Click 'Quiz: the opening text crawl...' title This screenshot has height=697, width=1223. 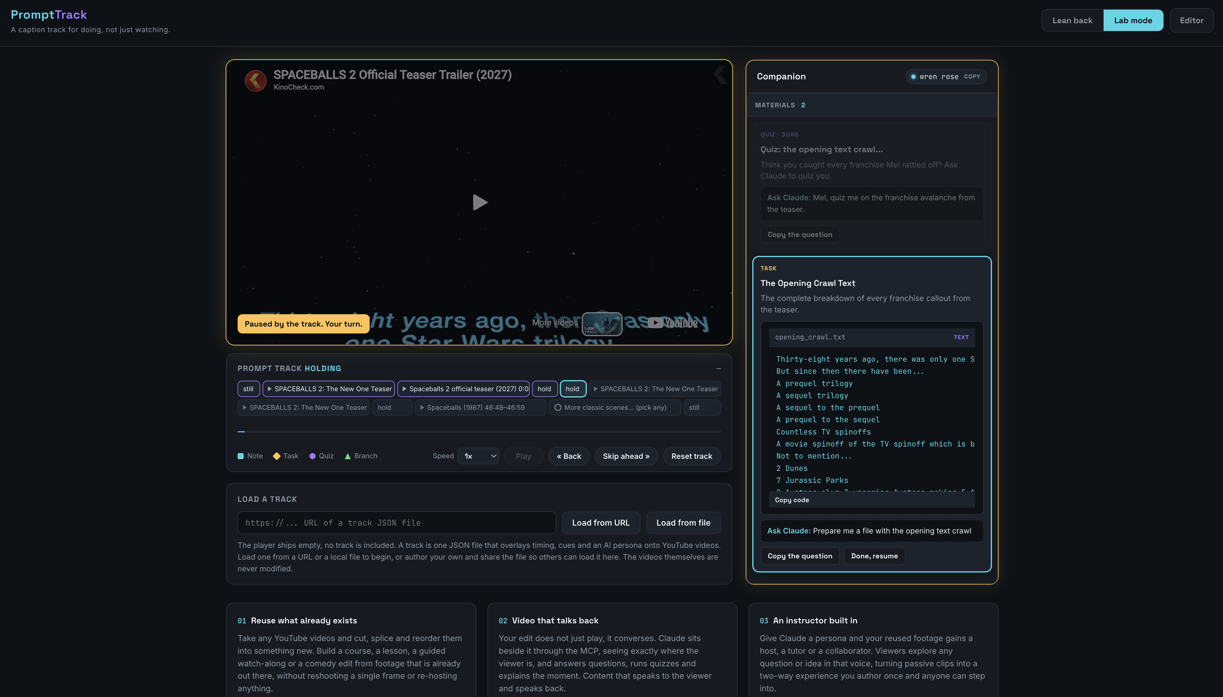click(821, 149)
